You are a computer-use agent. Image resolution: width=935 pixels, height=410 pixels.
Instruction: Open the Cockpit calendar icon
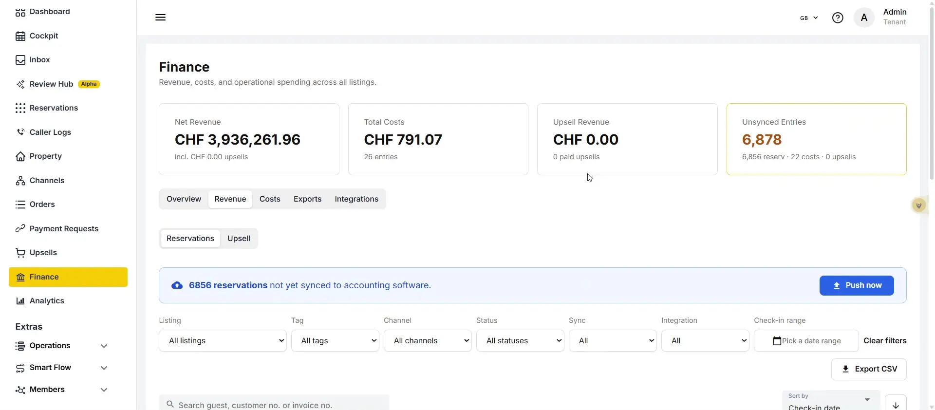[x=20, y=36]
